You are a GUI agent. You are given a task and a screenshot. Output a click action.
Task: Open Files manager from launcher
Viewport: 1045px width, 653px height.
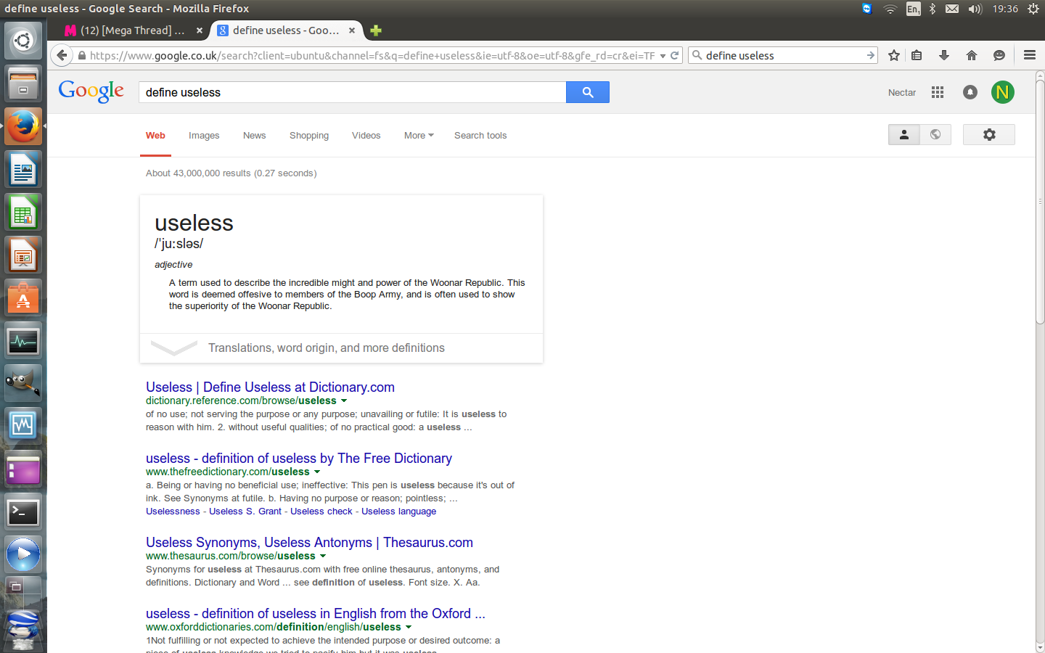pyautogui.click(x=23, y=83)
